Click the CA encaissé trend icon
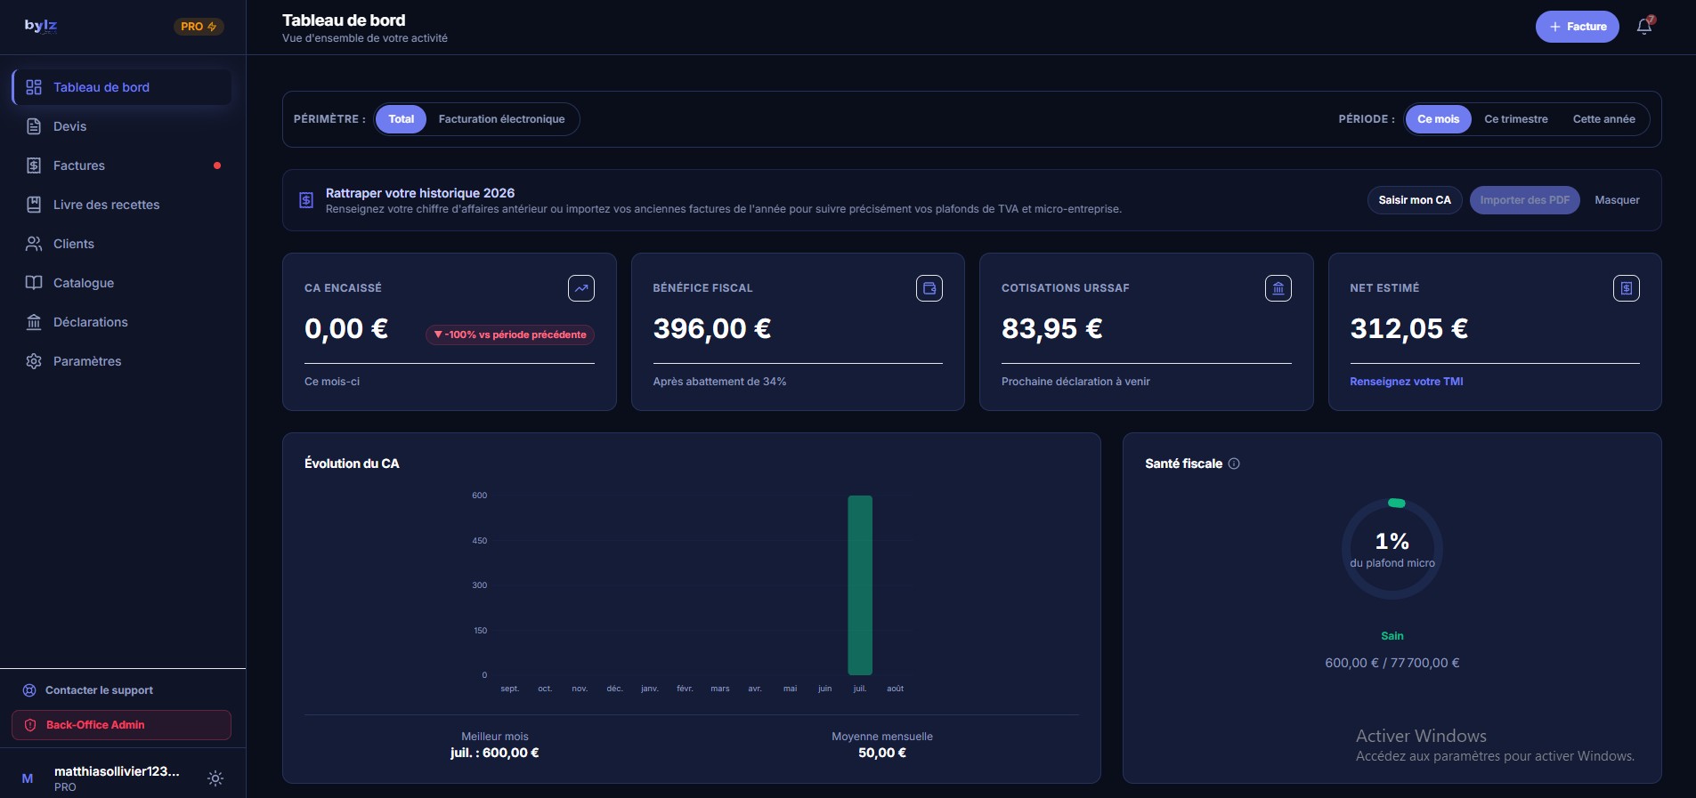 [581, 288]
